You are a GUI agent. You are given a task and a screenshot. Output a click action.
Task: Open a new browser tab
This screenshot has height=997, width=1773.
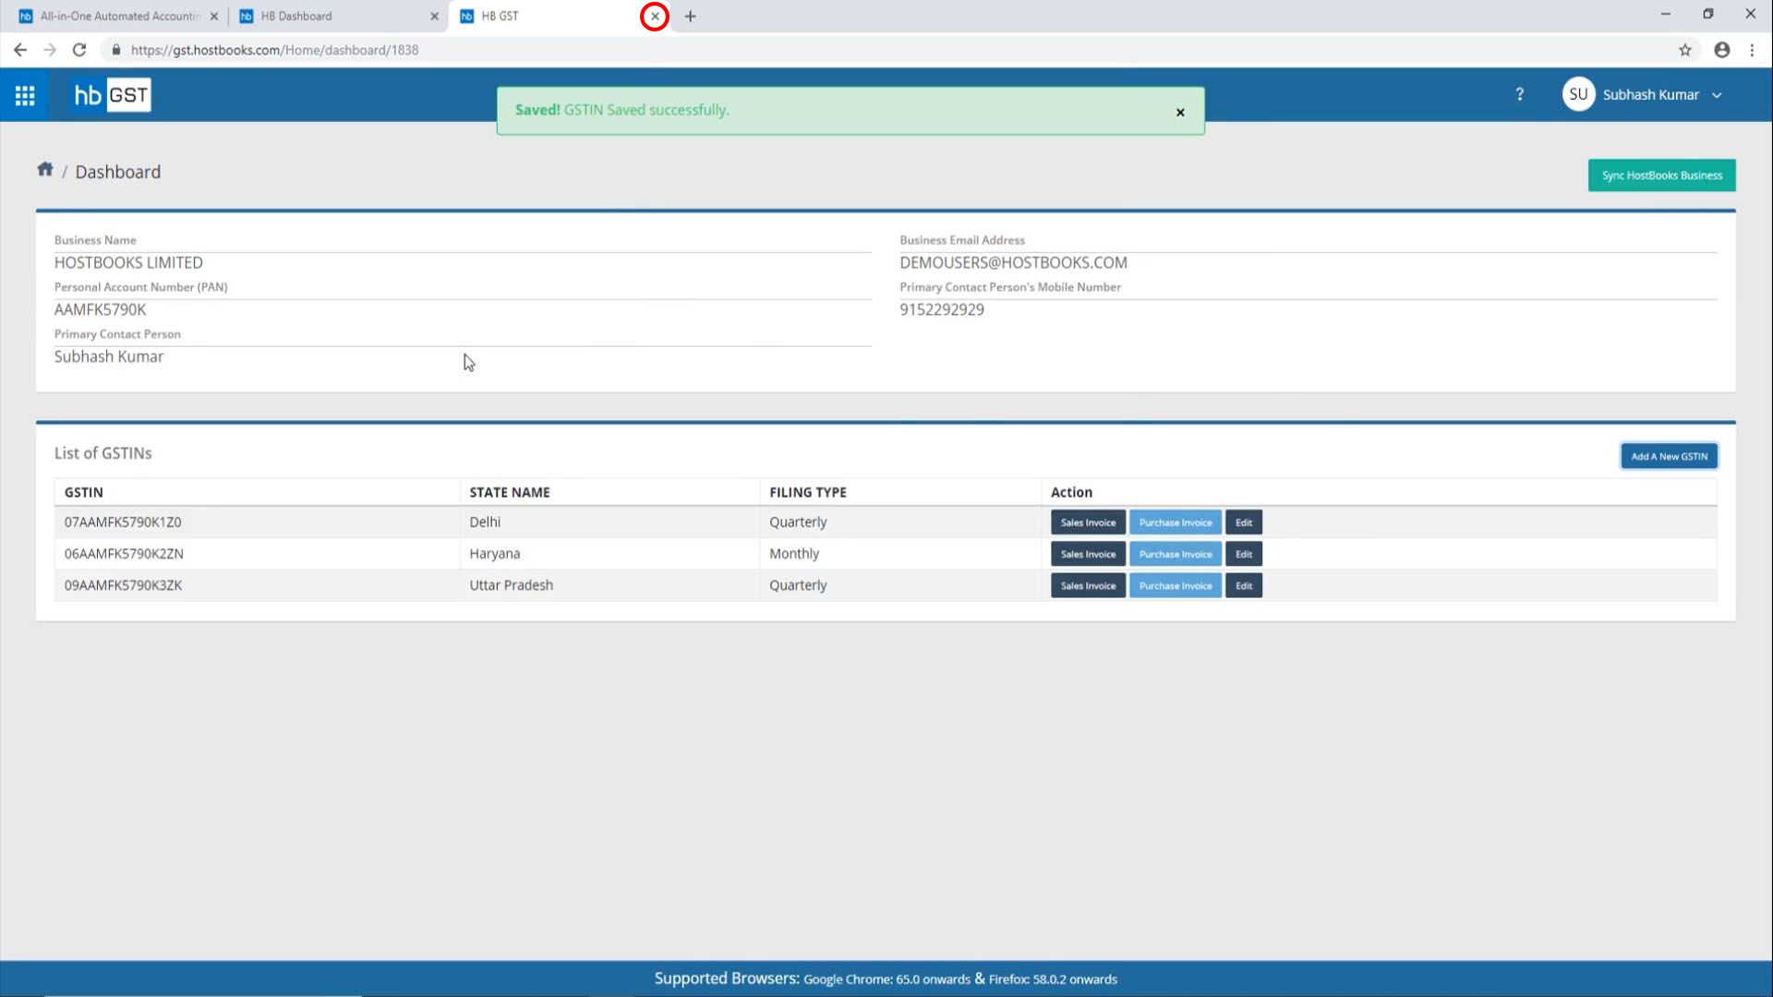[690, 16]
